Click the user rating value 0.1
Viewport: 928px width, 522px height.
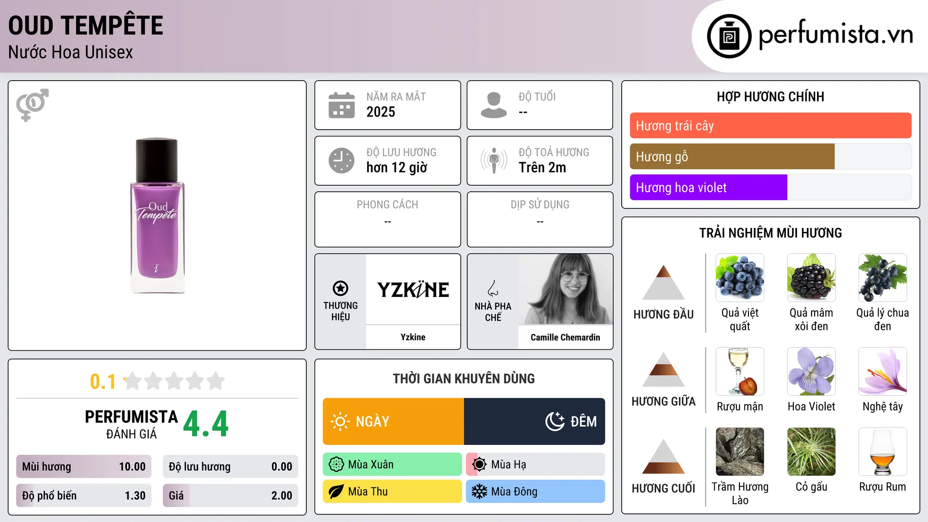(x=103, y=382)
